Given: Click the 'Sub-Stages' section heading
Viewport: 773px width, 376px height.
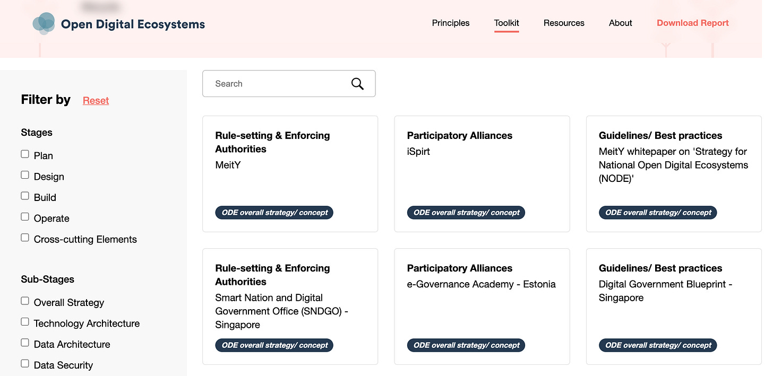Looking at the screenshot, I should [48, 279].
